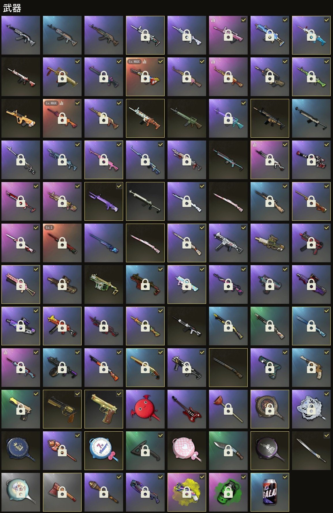Pick the pink heart waffle pan skin
333x513 pixels.
(x=187, y=451)
